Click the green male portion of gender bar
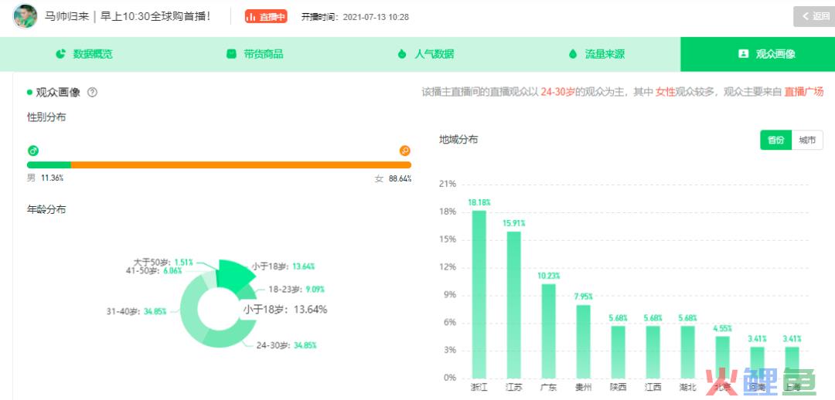The height and width of the screenshot is (400, 835). (x=49, y=165)
